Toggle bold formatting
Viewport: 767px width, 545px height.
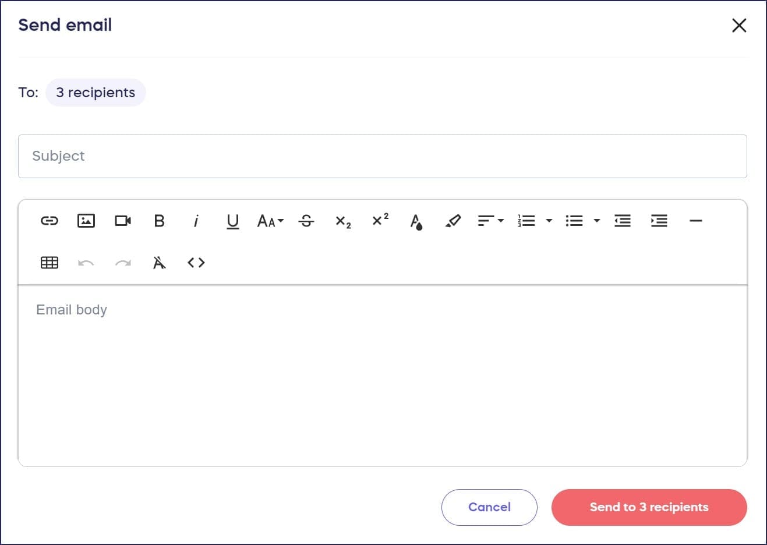(159, 221)
